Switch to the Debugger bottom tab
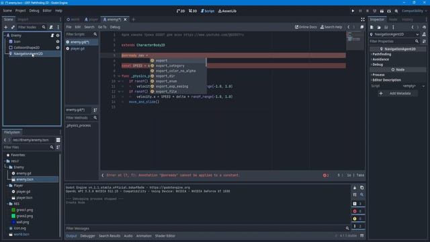Viewport: 430px width, 242px height. [87, 236]
